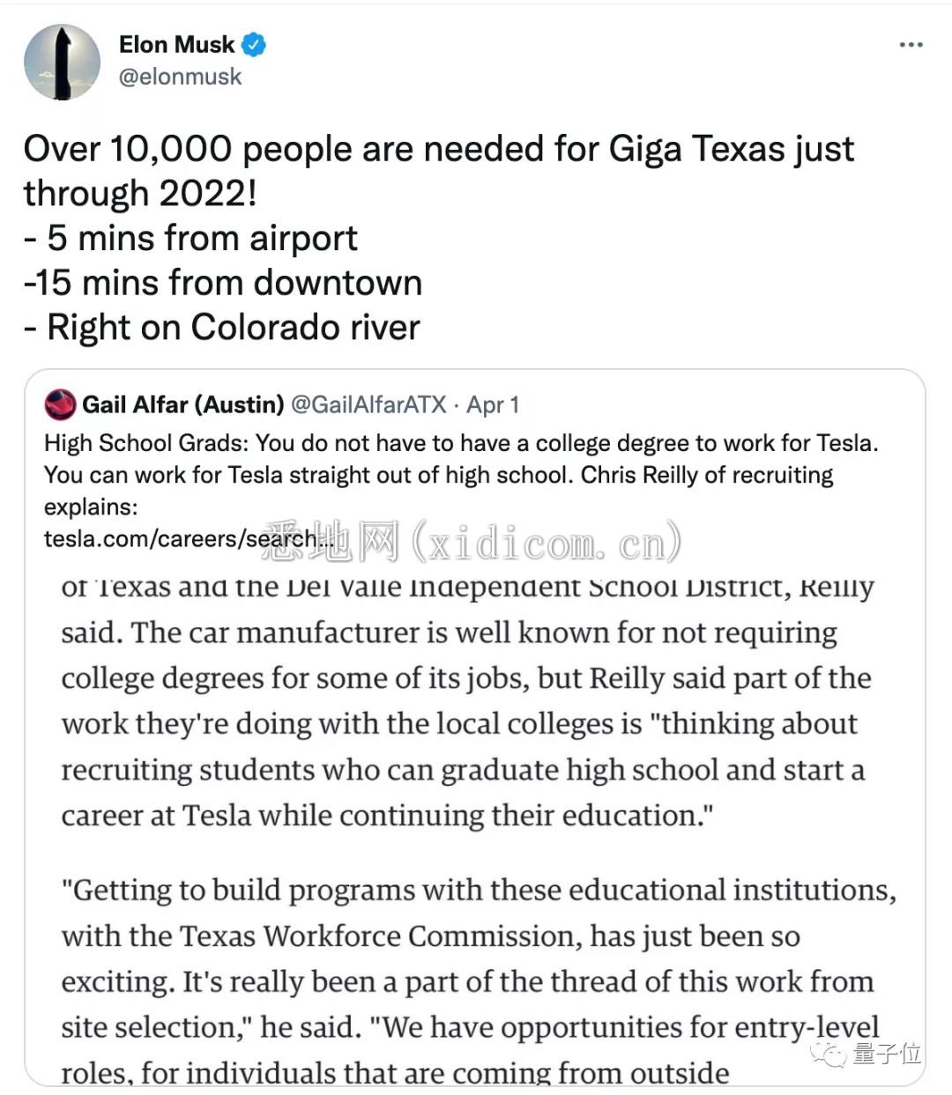Open the Elon Musk display name

tap(176, 44)
